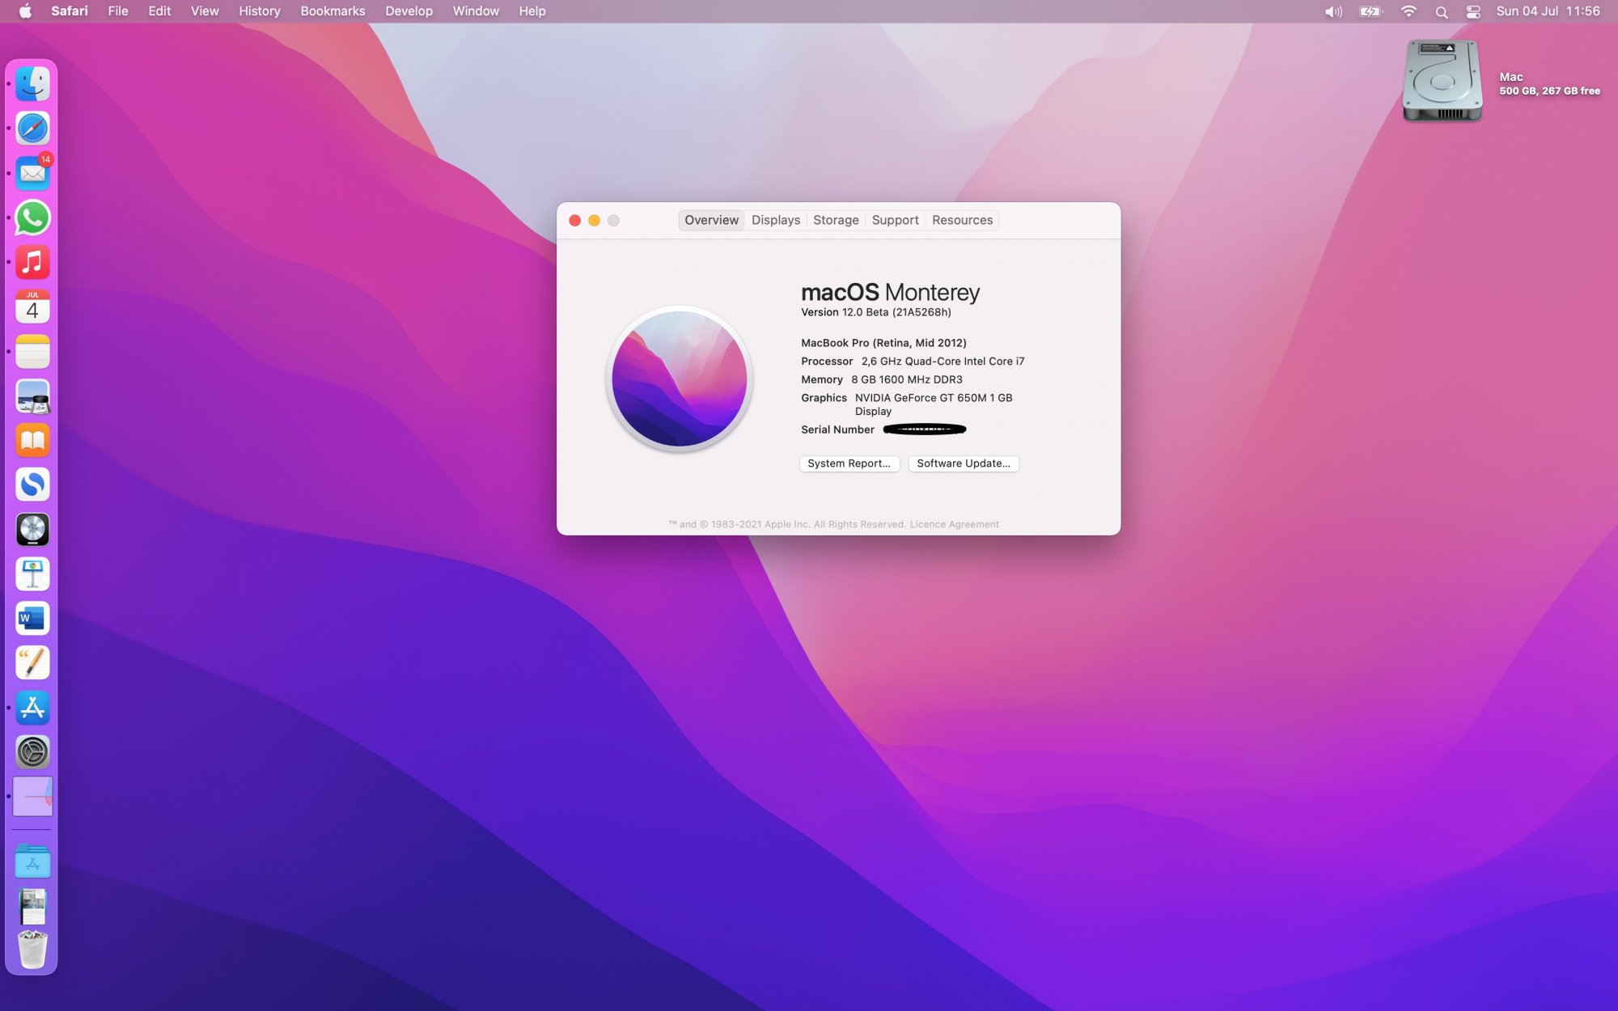
Task: Open the Bookmarks menu
Action: coord(332,11)
